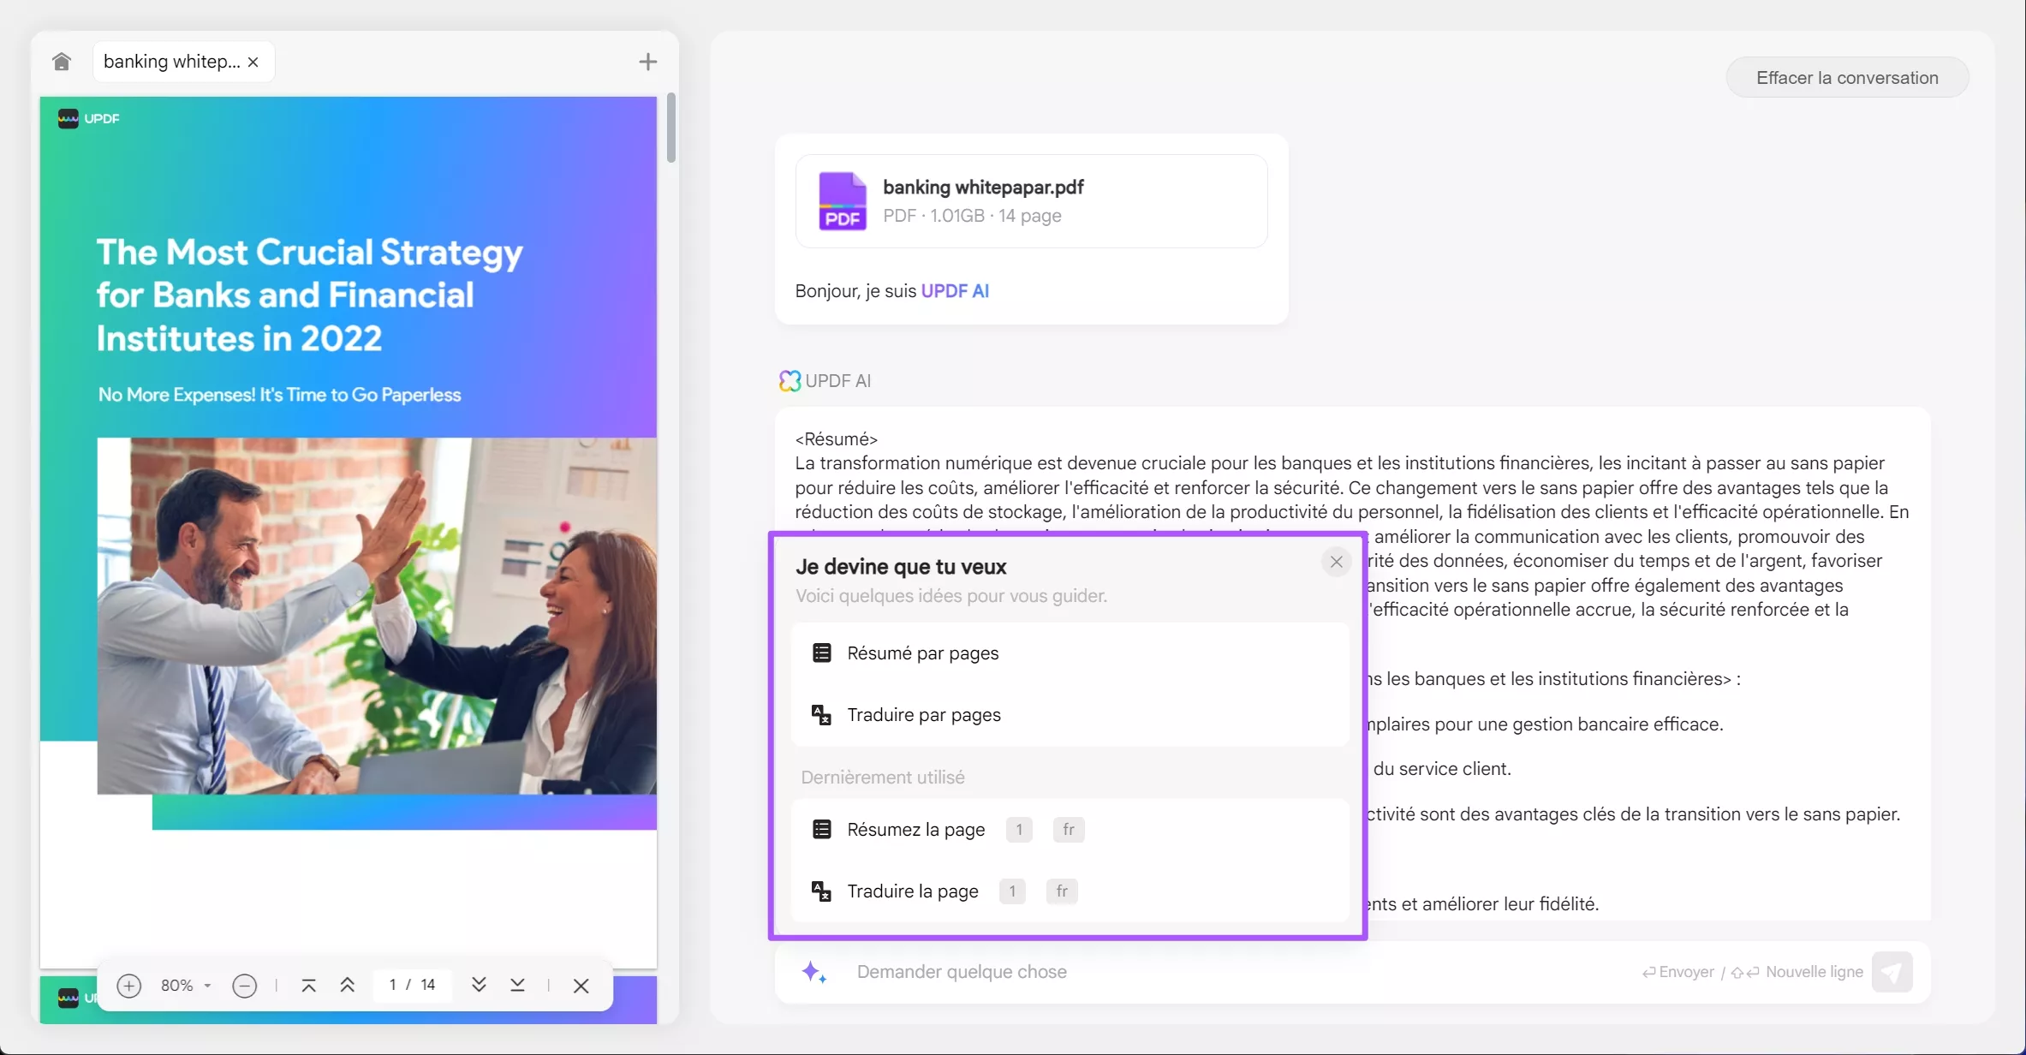Go to the previous page
The width and height of the screenshot is (2026, 1055).
pyautogui.click(x=348, y=986)
